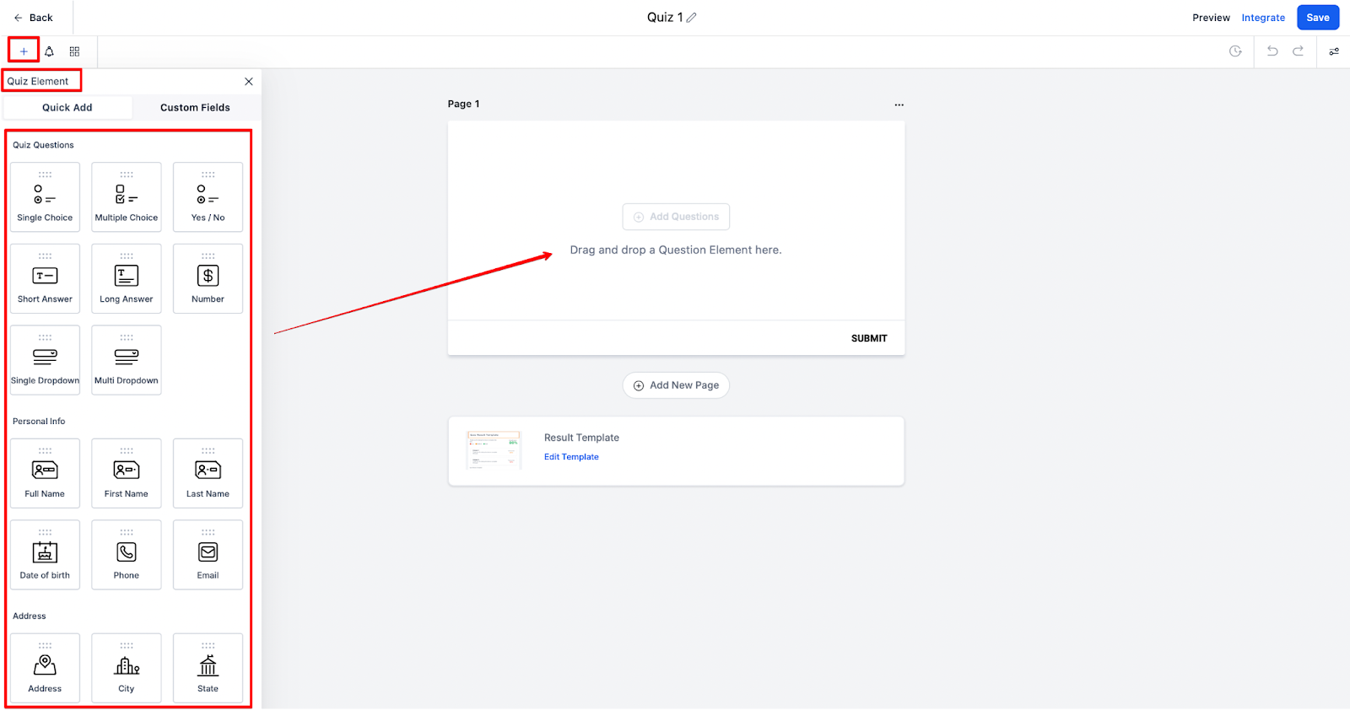1350x710 pixels.
Task: Select the Multi Dropdown element
Action: pyautogui.click(x=127, y=360)
